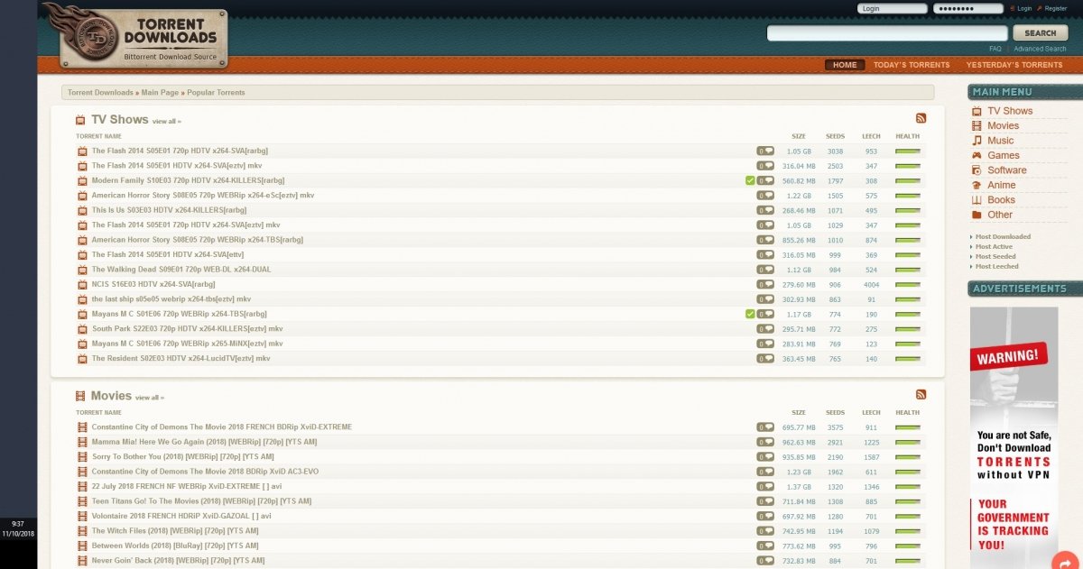Click TV icon beside The Walking Dead S09E01
Image resolution: width=1083 pixels, height=569 pixels.
point(82,270)
